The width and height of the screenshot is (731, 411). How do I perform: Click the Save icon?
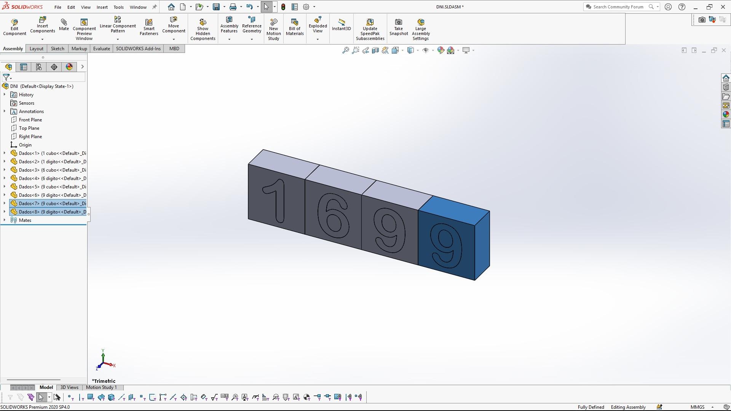[216, 7]
